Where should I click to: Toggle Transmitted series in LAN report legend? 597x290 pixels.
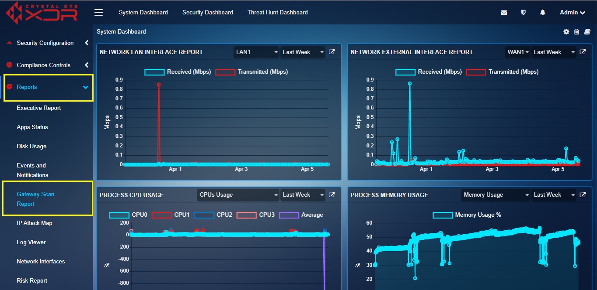pyautogui.click(x=251, y=72)
